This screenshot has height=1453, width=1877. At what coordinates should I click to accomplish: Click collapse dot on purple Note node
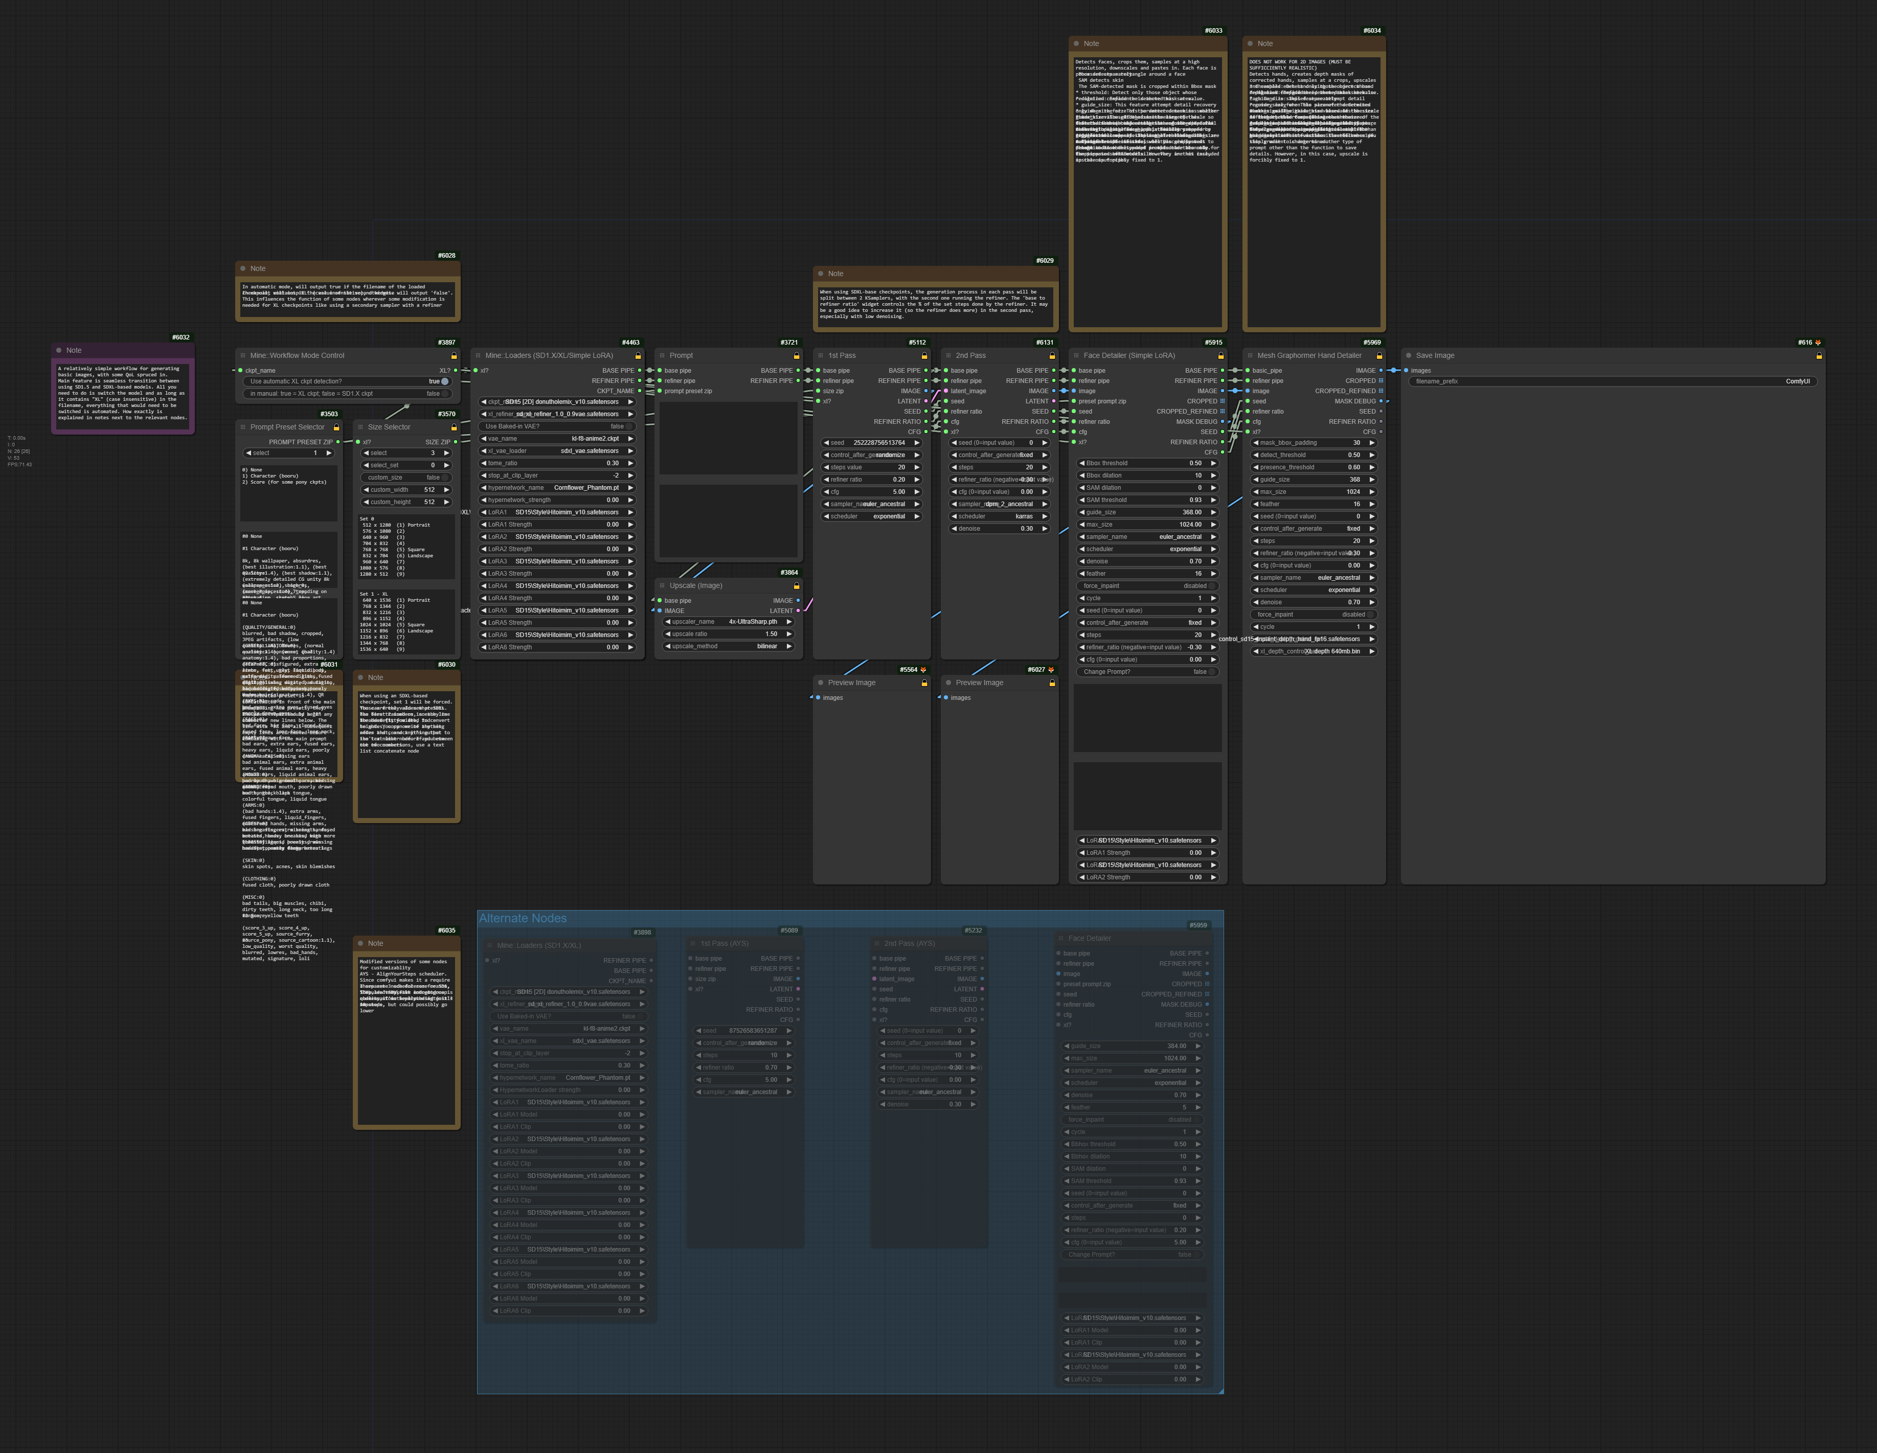pyautogui.click(x=58, y=351)
